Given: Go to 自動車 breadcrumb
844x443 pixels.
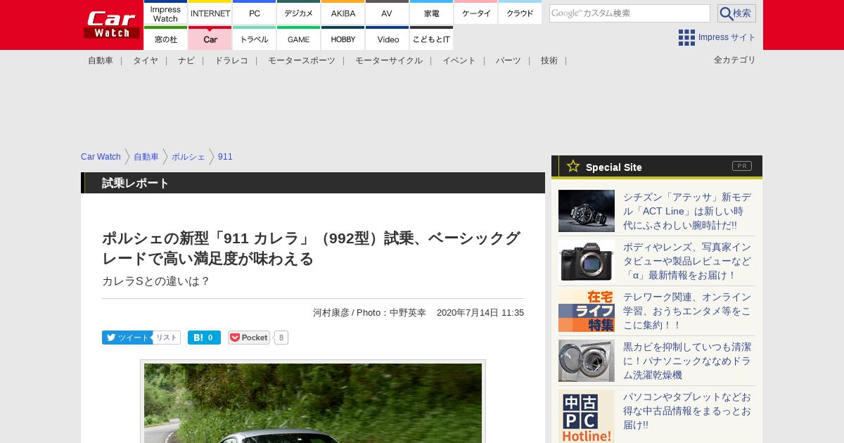Looking at the screenshot, I should pyautogui.click(x=146, y=157).
